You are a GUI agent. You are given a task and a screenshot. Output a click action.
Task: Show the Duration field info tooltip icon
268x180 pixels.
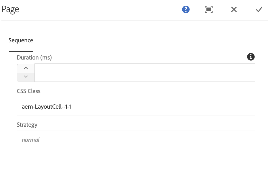point(251,57)
